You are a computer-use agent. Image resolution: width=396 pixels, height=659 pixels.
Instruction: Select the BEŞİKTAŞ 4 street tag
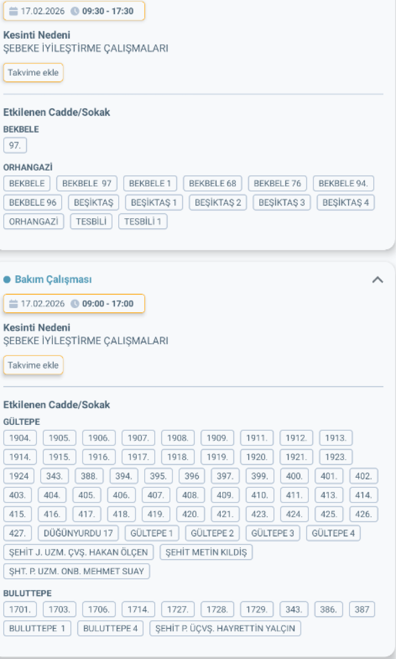(x=345, y=202)
